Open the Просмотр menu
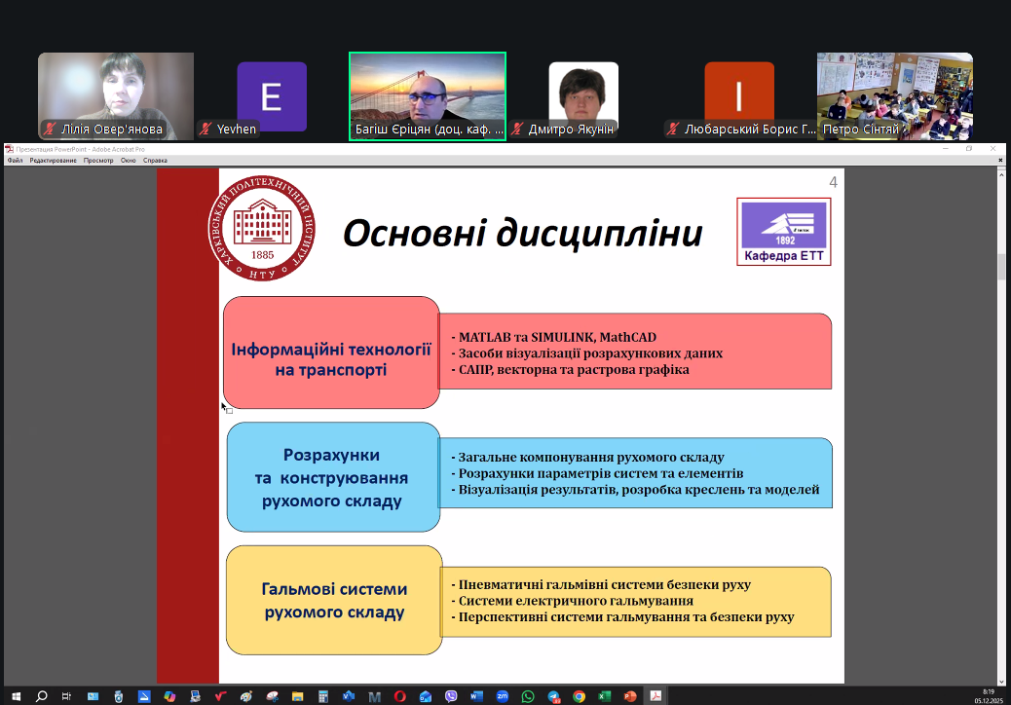The width and height of the screenshot is (1011, 705). point(98,160)
